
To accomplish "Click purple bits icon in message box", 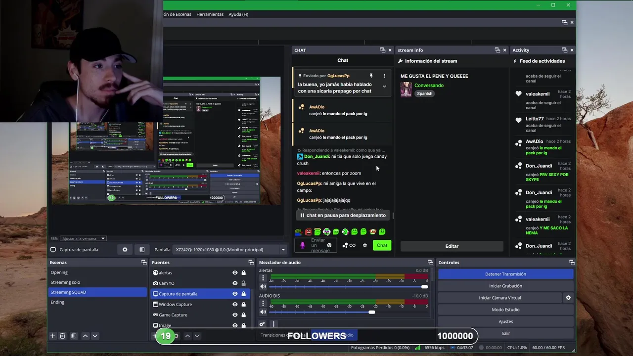I will tap(303, 245).
